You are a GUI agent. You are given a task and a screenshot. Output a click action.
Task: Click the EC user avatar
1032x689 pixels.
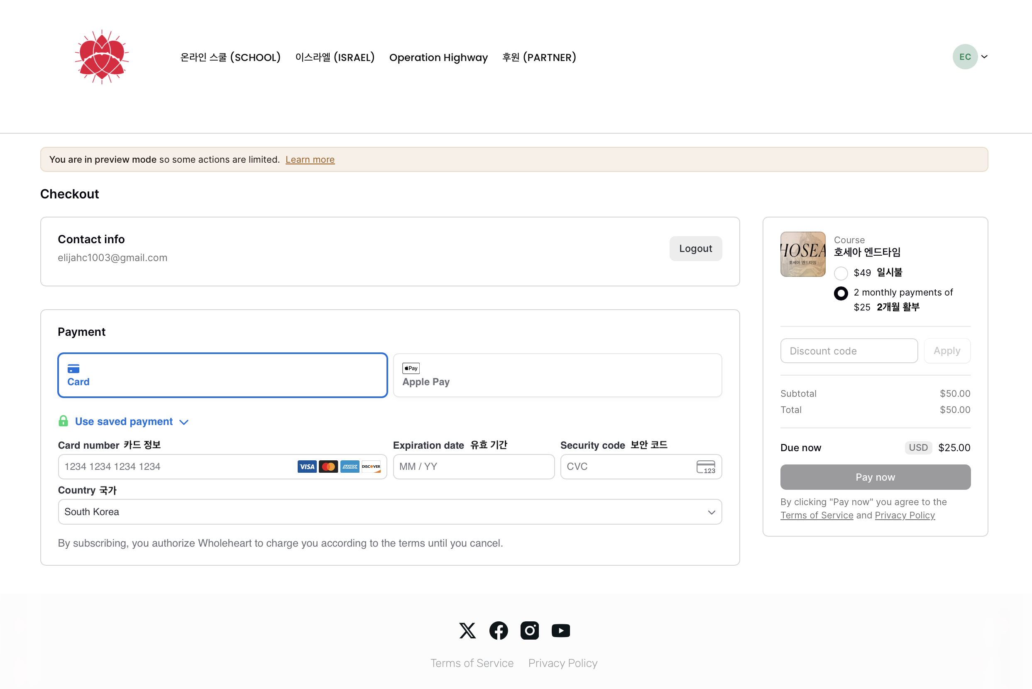[965, 57]
